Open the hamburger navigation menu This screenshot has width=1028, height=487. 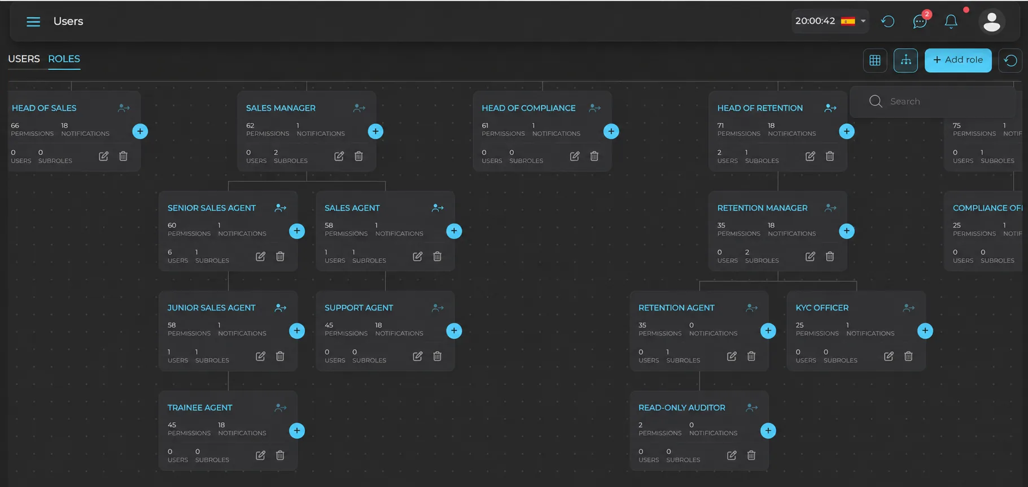tap(33, 21)
